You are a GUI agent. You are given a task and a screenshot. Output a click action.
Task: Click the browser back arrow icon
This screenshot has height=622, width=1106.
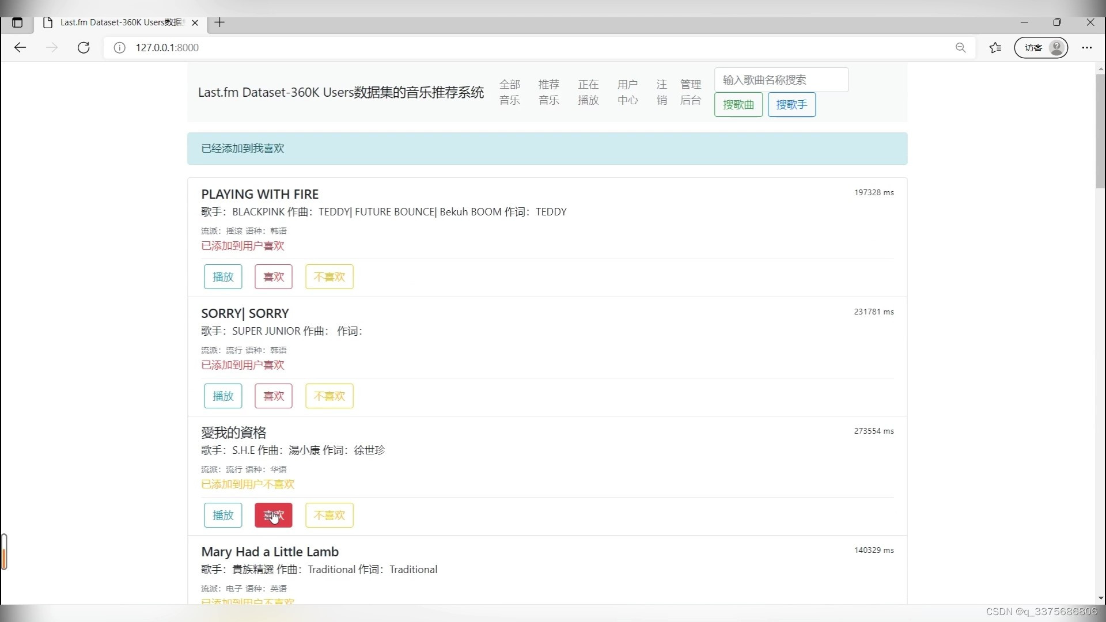click(x=20, y=48)
